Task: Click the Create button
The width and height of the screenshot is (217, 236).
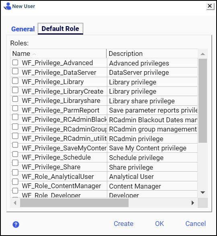Action: [123, 224]
